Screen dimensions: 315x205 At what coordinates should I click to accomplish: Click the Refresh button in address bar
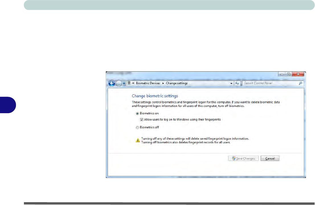(x=237, y=83)
